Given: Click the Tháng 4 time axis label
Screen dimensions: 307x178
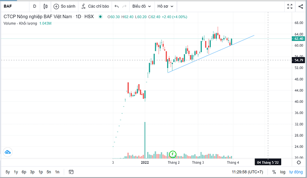Looking at the screenshot, I should [233, 162].
